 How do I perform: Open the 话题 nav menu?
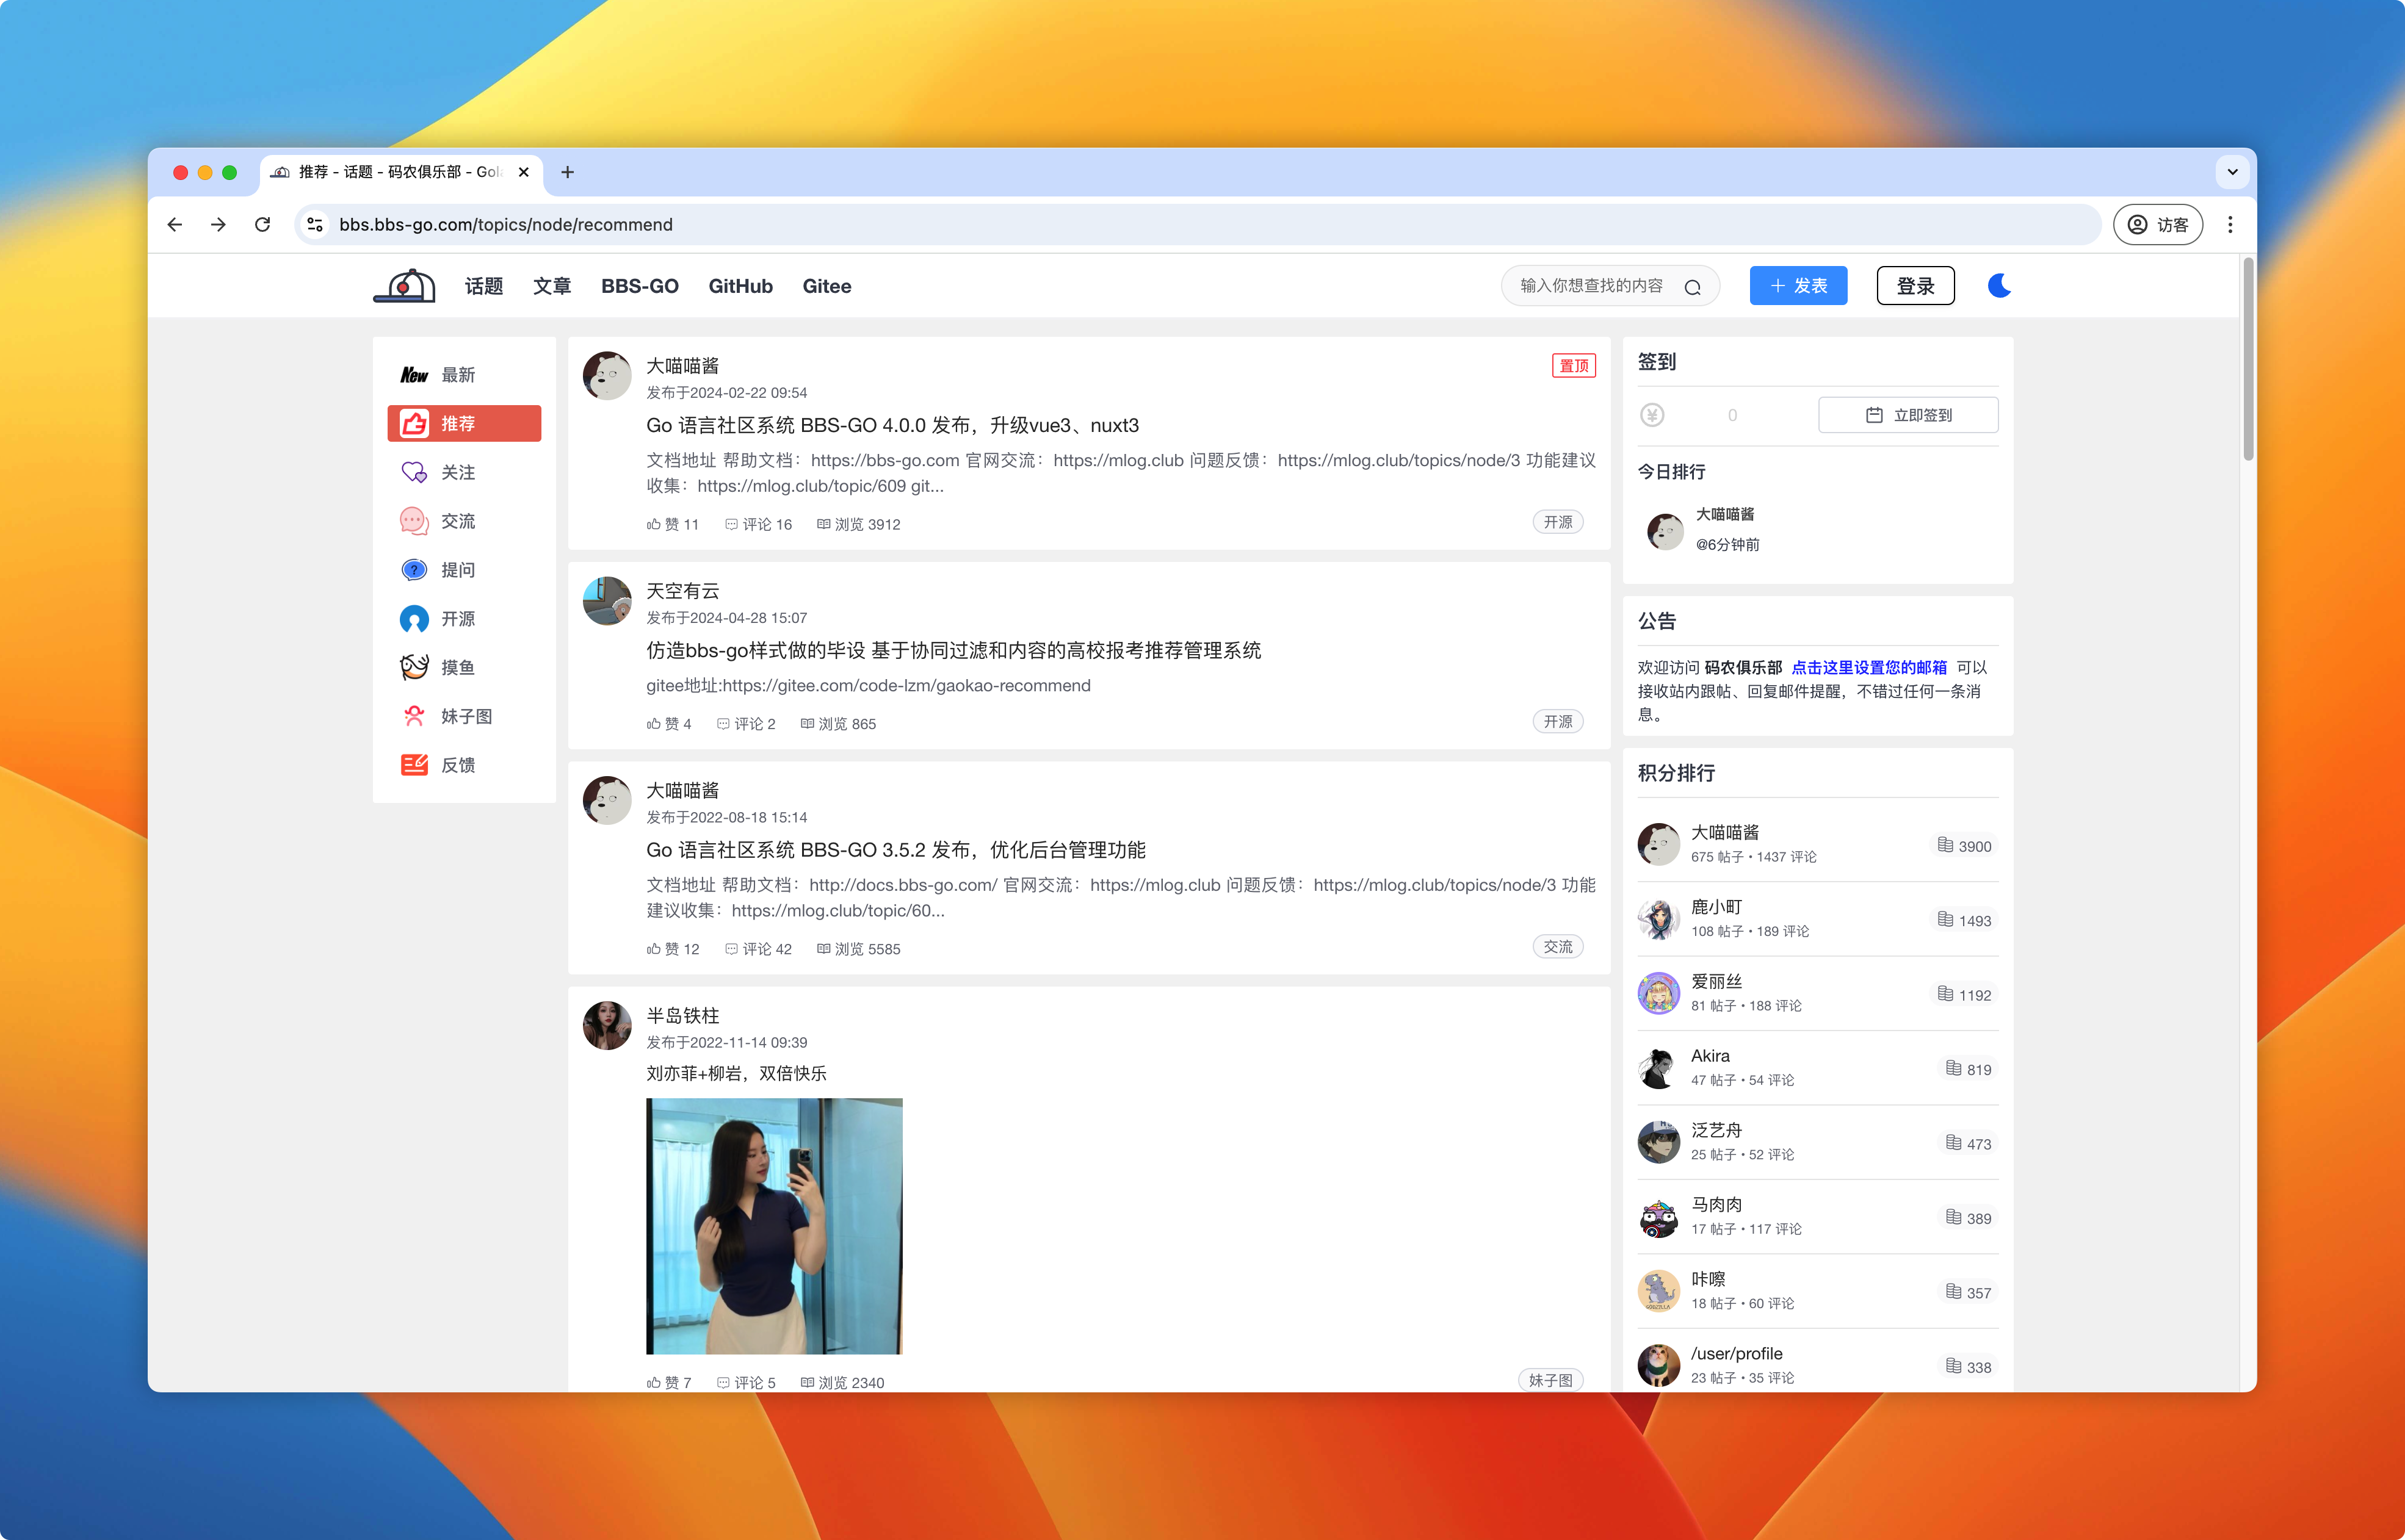(484, 286)
